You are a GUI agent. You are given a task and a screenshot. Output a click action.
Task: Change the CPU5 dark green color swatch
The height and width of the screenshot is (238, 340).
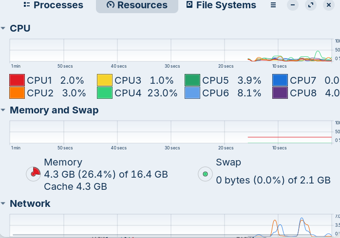pos(192,80)
